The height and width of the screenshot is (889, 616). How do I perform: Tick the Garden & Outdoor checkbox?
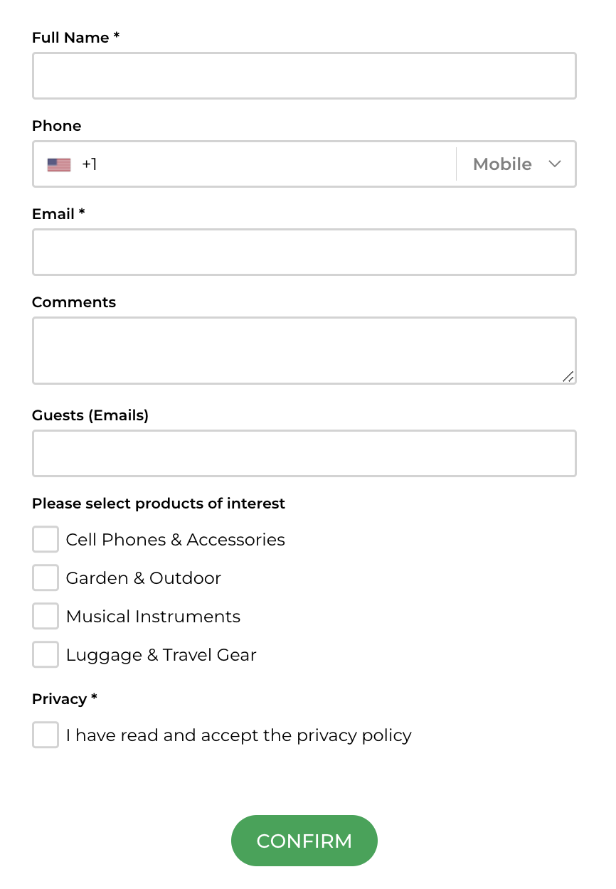46,577
